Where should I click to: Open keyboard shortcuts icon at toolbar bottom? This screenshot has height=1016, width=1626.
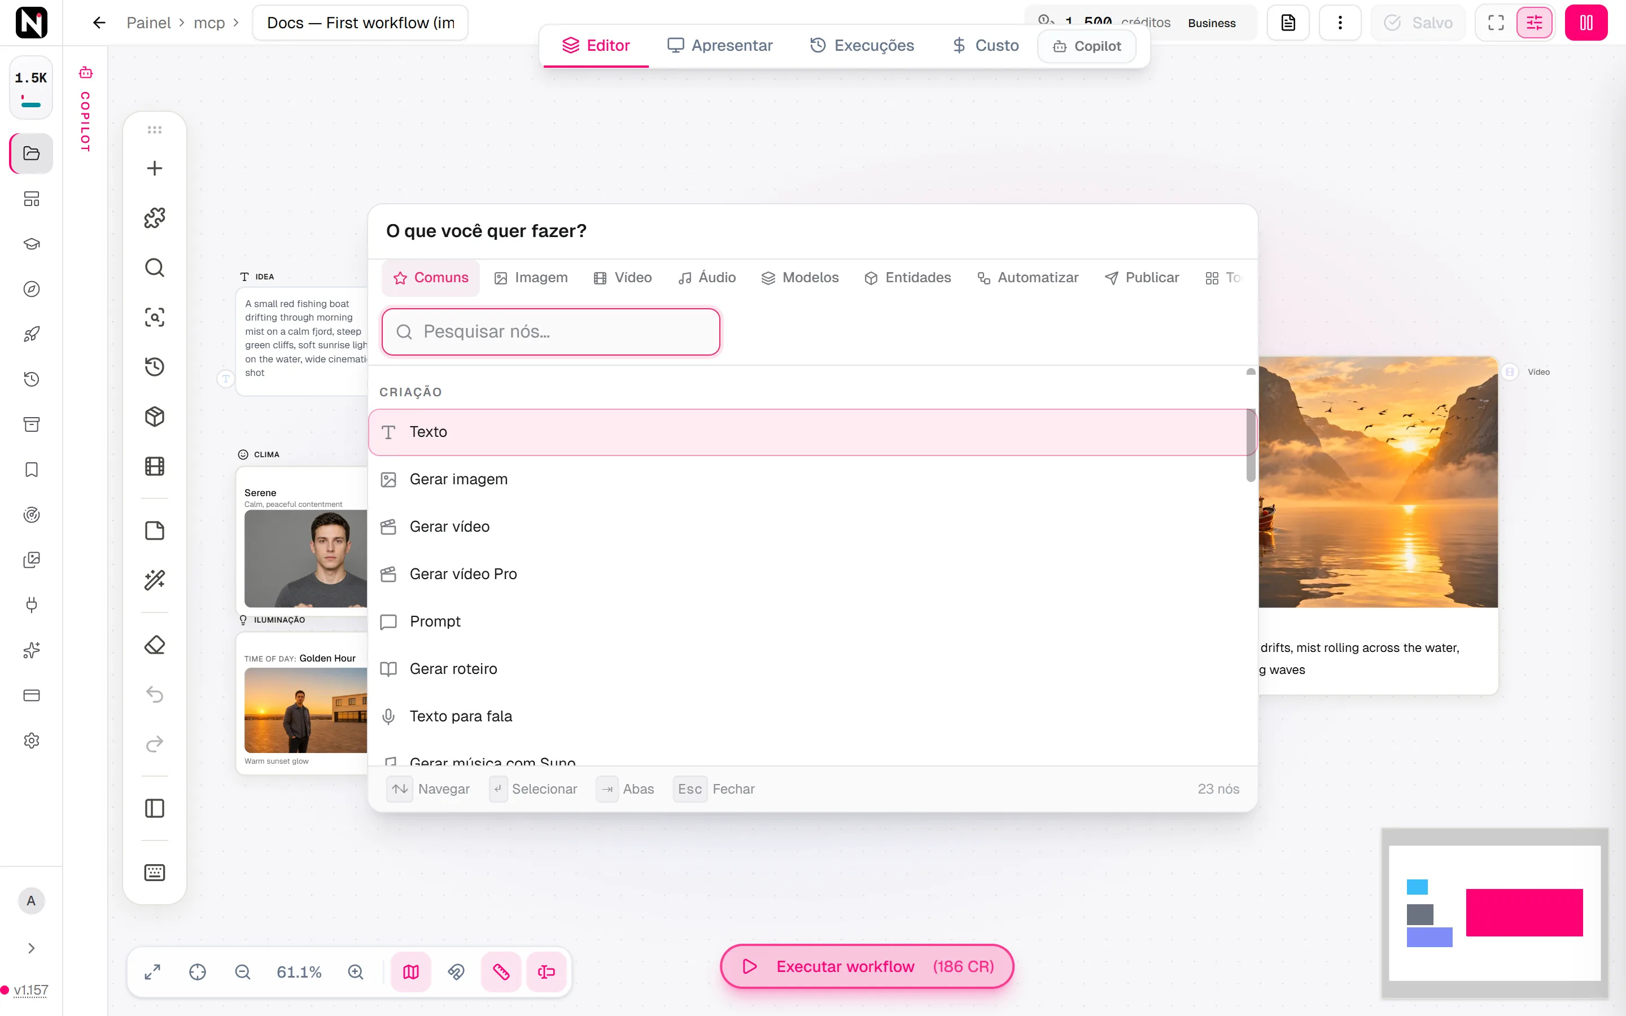click(x=155, y=872)
